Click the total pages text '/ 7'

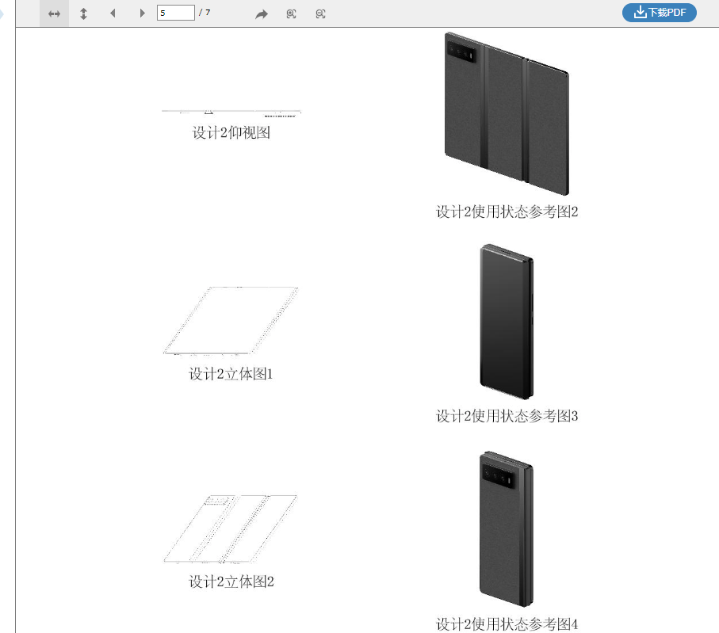coord(205,13)
